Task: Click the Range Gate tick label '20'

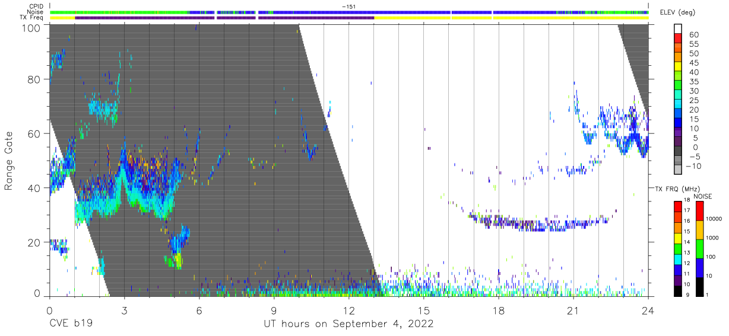Action: [x=34, y=242]
